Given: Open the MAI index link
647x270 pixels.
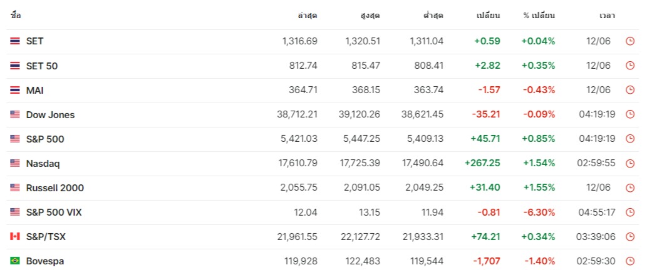Looking at the screenshot, I should (x=35, y=90).
